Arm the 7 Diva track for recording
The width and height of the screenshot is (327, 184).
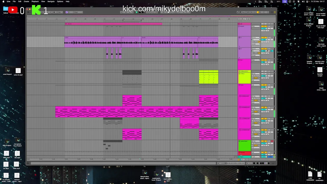272,74
